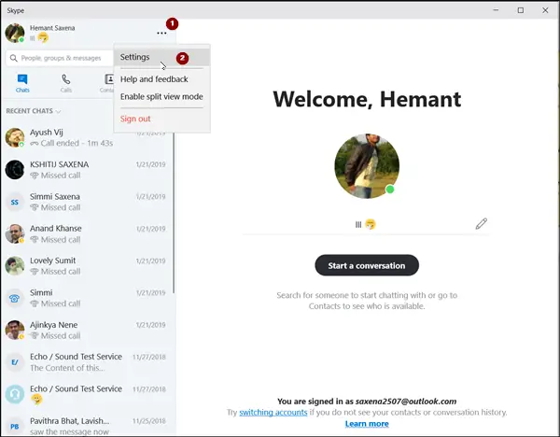Click the search magnifier icon
Screen dimensions: 560x437
(x=14, y=58)
